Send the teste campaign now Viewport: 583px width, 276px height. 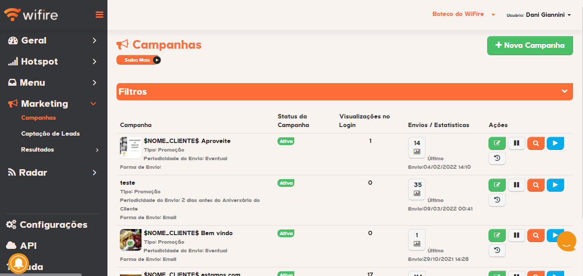point(555,185)
